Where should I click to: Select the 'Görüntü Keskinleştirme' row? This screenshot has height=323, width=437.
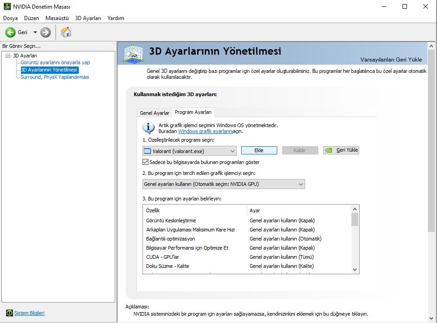click(x=247, y=220)
